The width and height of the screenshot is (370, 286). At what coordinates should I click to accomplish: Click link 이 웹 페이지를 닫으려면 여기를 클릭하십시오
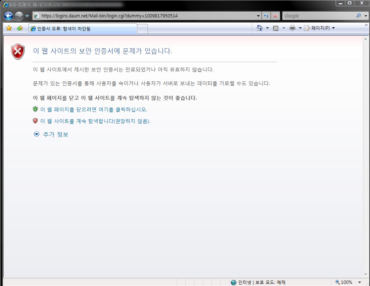(94, 109)
